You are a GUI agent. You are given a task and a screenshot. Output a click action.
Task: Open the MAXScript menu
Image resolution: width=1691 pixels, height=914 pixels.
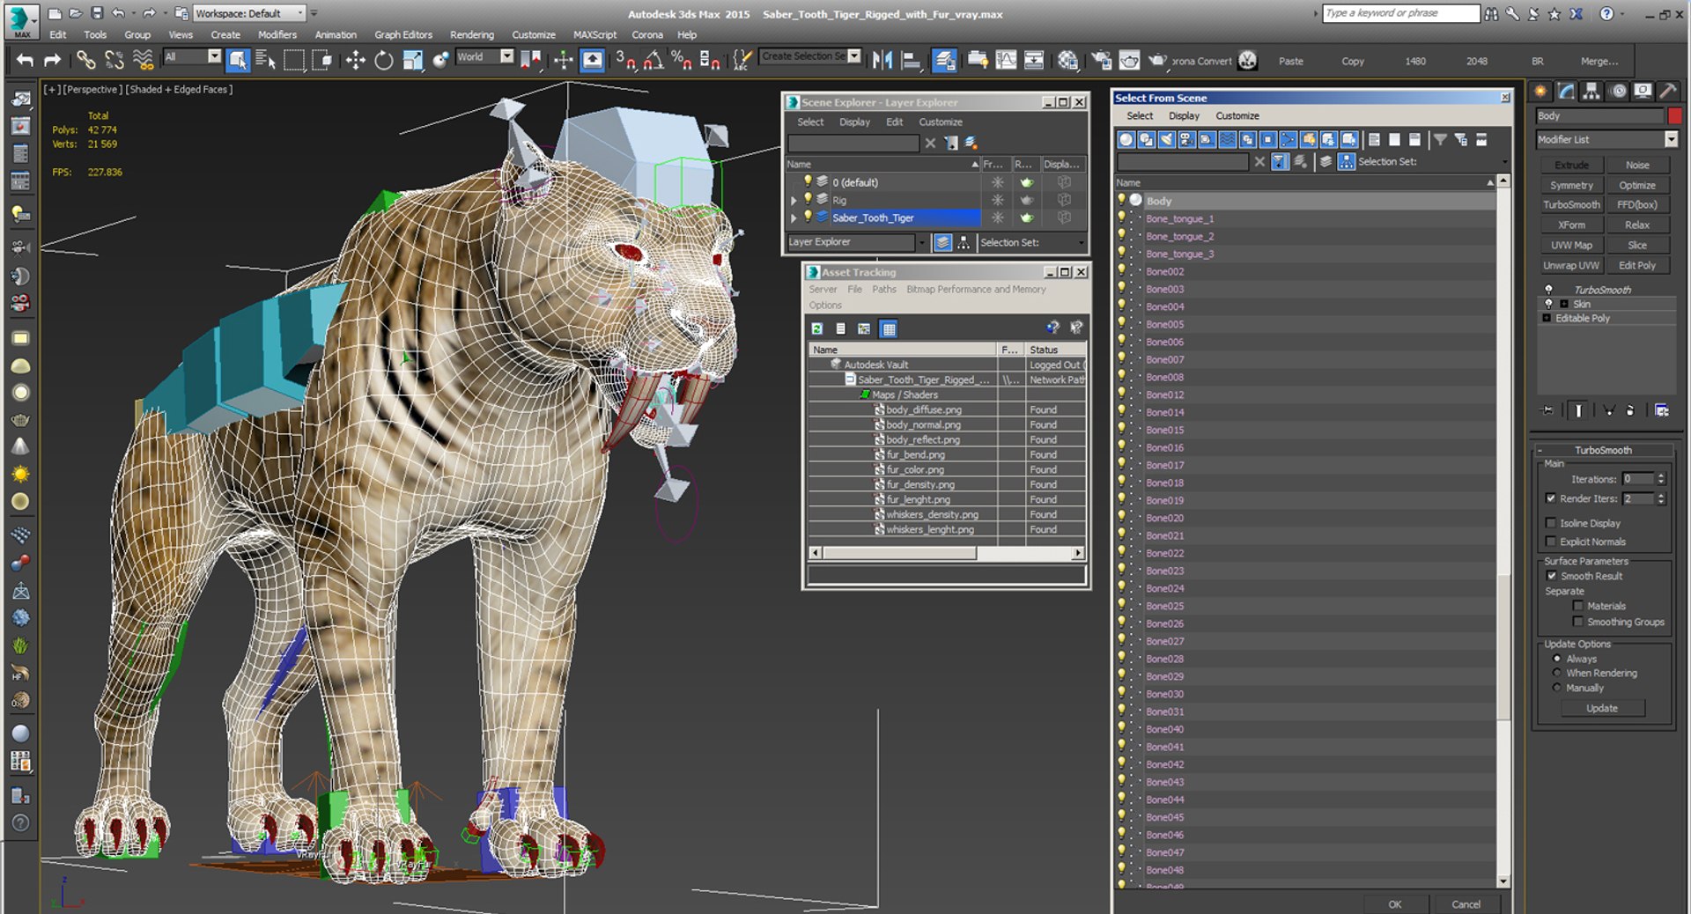click(594, 34)
